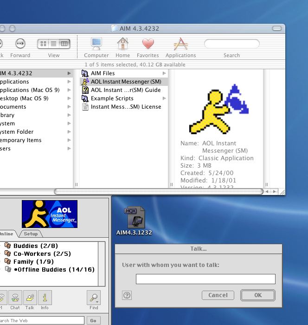Click the Forward navigation button in Finder
This screenshot has height=325, width=308.
tap(20, 44)
